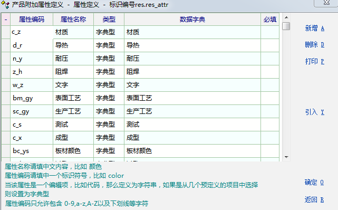Toggle the 必填 cell for 材质 row
The image size is (338, 210).
point(270,32)
